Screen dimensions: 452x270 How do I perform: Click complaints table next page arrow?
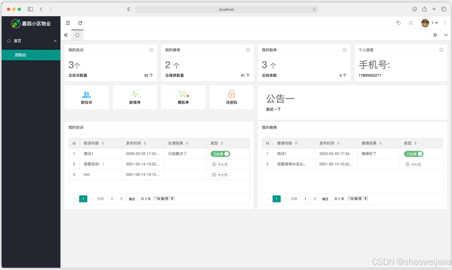[x=92, y=199]
